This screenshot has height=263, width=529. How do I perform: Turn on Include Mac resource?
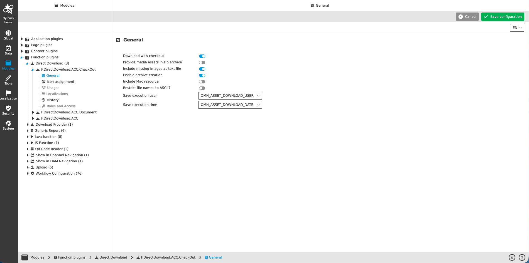click(202, 81)
